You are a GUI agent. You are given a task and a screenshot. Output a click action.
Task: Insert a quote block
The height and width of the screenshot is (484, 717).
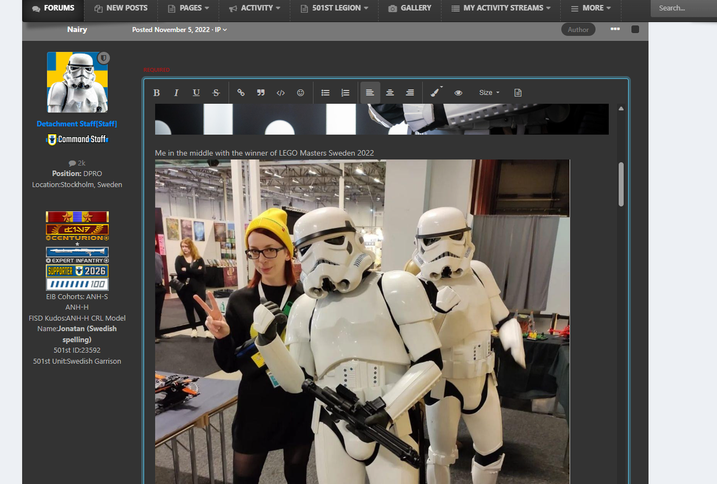click(x=260, y=92)
